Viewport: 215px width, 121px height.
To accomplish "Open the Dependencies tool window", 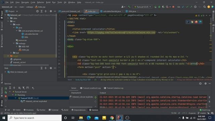I will [x=79, y=110].
